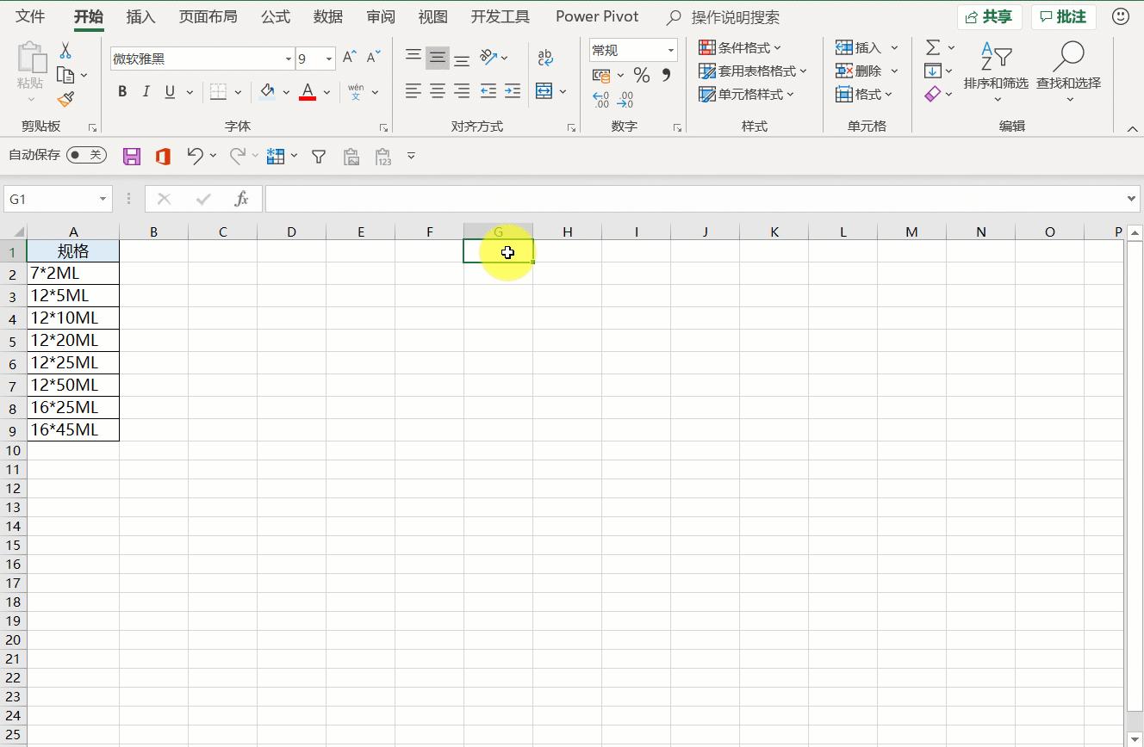Apply the percent style format
The width and height of the screenshot is (1144, 747).
point(641,76)
